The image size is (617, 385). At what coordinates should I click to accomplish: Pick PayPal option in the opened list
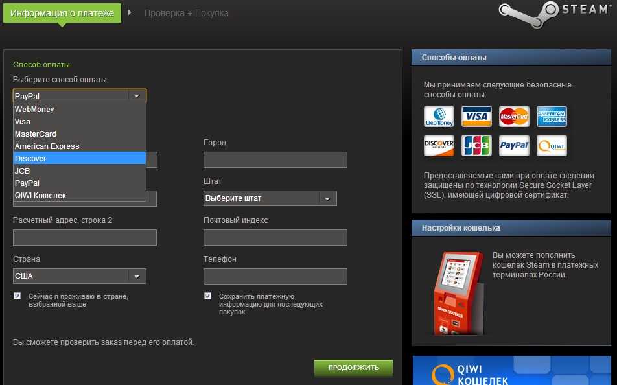(x=80, y=183)
